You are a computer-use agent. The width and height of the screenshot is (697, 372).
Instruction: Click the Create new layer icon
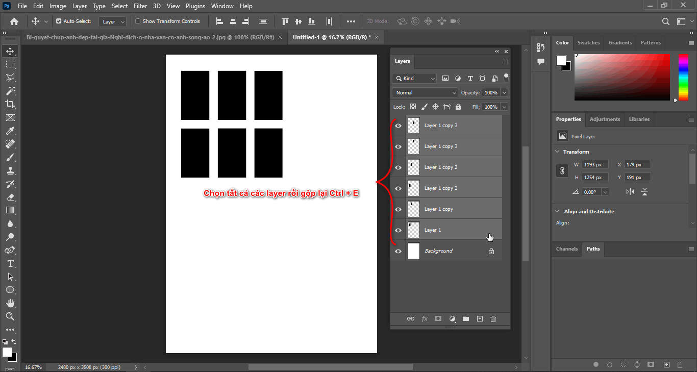coord(480,318)
